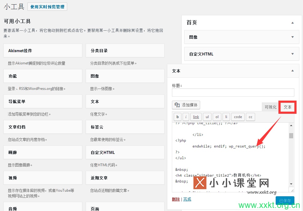
Task: Select the 视频 available widget
Action: pyautogui.click(x=43, y=178)
